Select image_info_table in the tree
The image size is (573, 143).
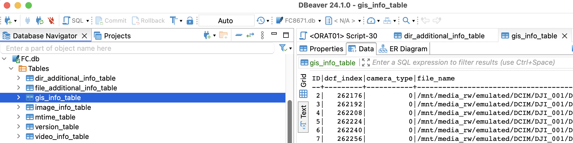point(63,107)
